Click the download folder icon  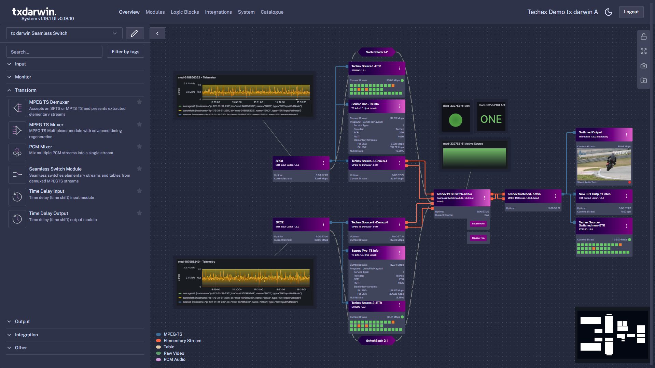(643, 80)
